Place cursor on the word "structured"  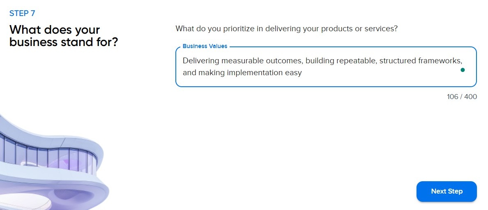coord(397,61)
